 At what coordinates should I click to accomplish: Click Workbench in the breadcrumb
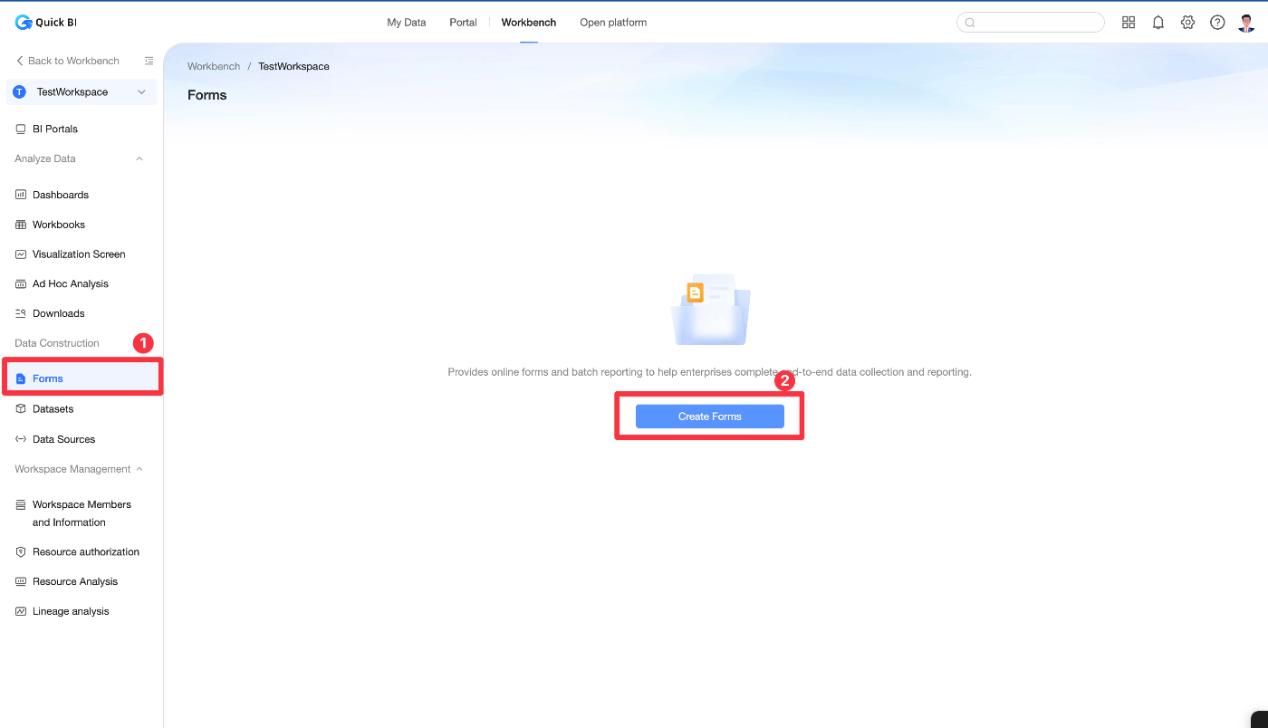[x=214, y=66]
